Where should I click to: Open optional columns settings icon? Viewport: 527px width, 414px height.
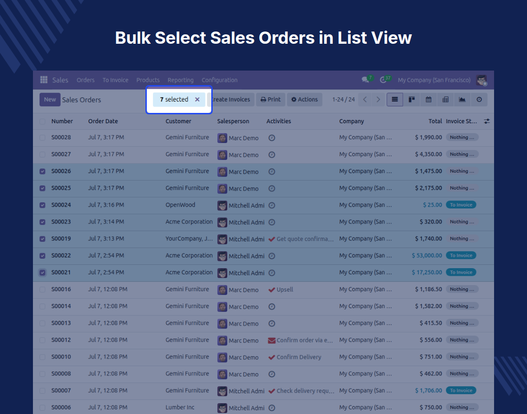coord(487,121)
